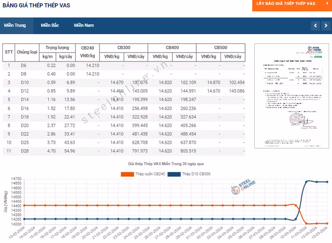This screenshot has height=243, width=332.
Task: Select the D20 row type cell
Action: coord(25,125)
